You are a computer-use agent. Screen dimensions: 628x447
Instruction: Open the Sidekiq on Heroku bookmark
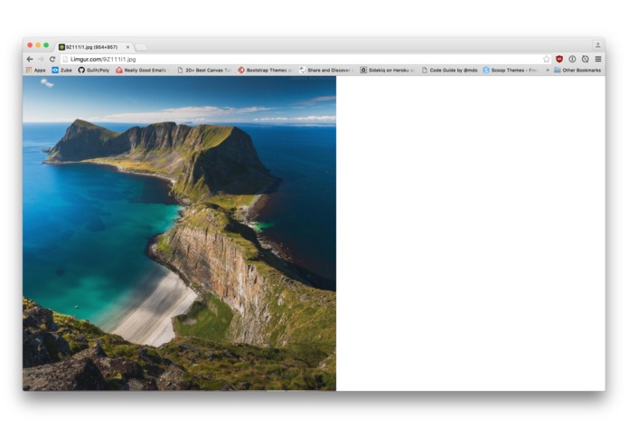[387, 70]
